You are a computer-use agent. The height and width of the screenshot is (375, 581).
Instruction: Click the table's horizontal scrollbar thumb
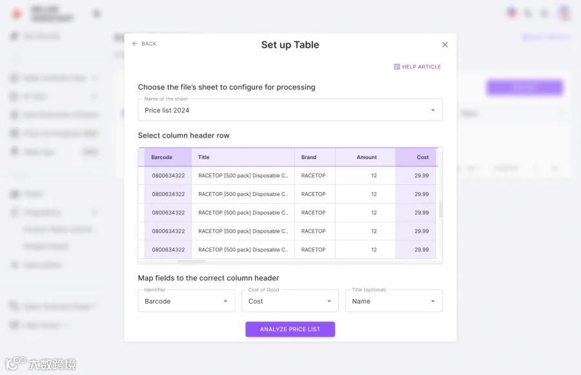(191, 262)
